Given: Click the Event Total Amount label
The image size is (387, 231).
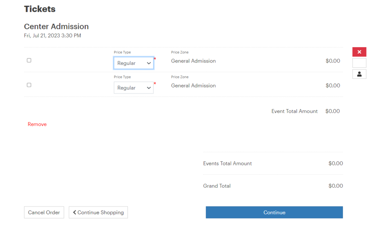Looking at the screenshot, I should tap(294, 112).
